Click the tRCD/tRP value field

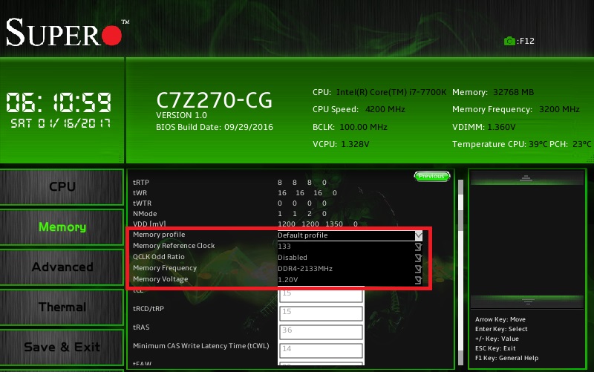[x=321, y=313]
